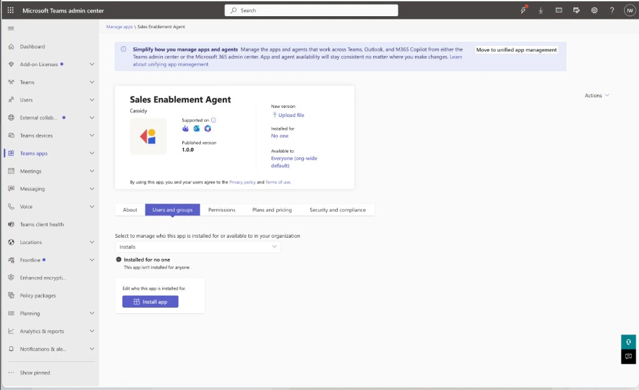The image size is (639, 390).
Task: Click the External collaboration globe icon
Action: [11, 118]
